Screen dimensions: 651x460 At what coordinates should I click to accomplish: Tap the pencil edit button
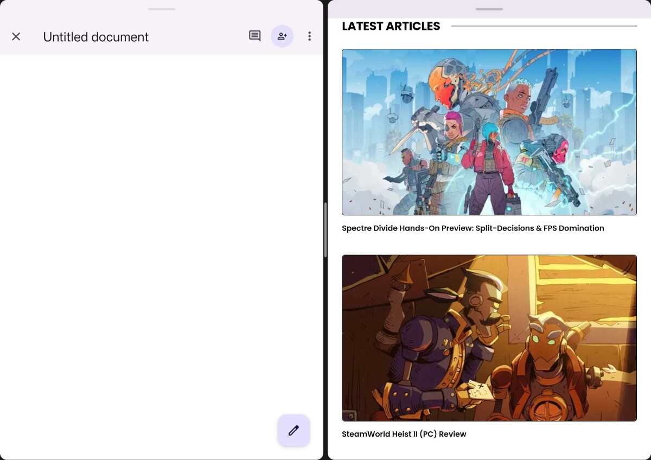pos(293,431)
